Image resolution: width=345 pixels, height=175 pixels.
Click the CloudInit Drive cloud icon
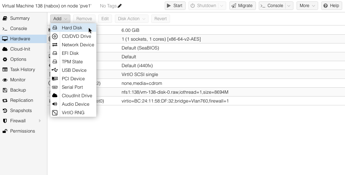[55, 95]
